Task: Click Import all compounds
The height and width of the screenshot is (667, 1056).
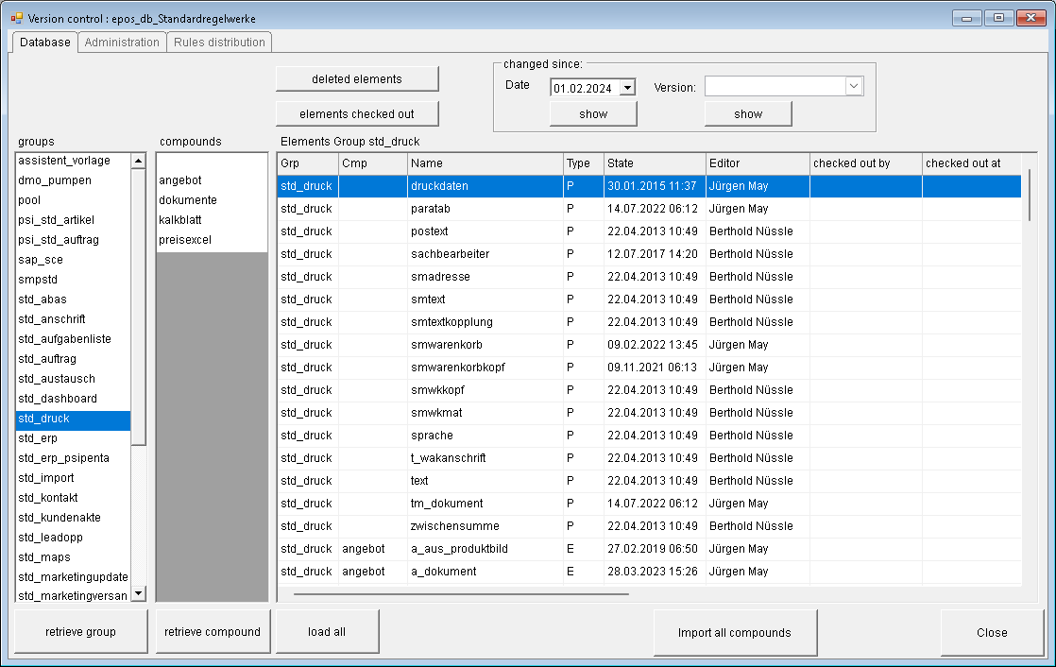Action: (735, 632)
